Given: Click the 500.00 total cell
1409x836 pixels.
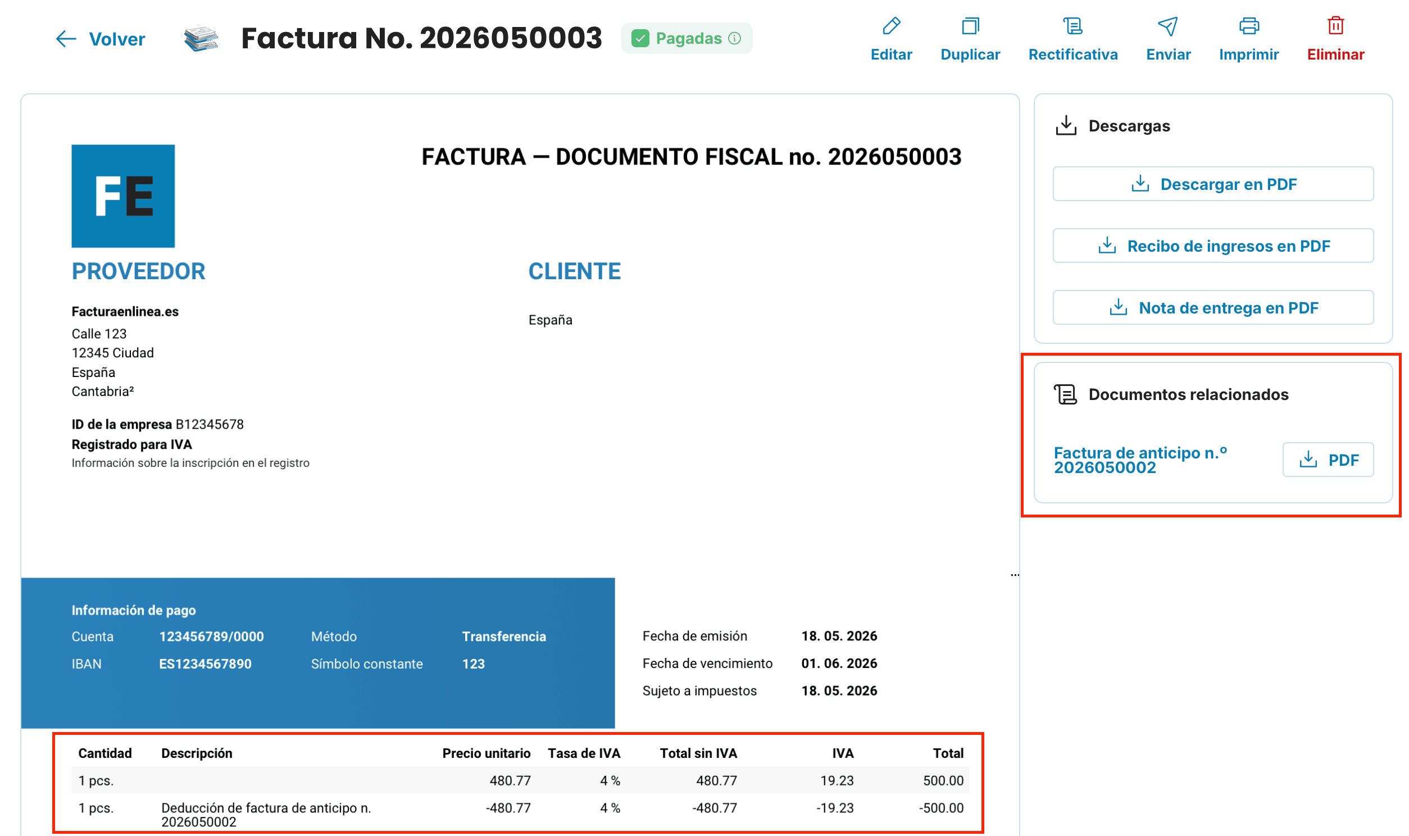Looking at the screenshot, I should pos(943,781).
